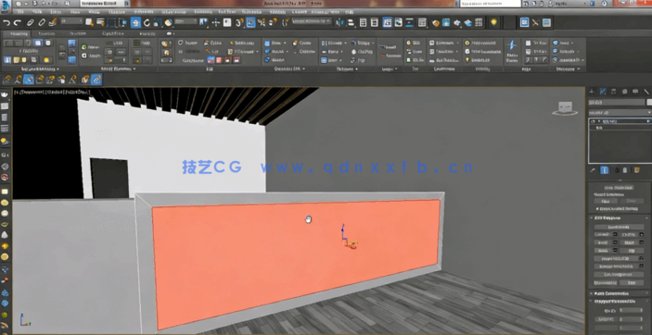Switch to the Freeform ribbon tab
The width and height of the screenshot is (652, 335).
[x=46, y=33]
